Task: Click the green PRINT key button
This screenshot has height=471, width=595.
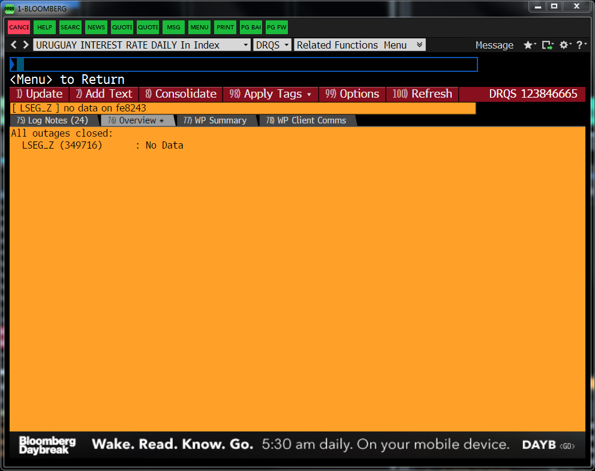Action: pos(225,28)
